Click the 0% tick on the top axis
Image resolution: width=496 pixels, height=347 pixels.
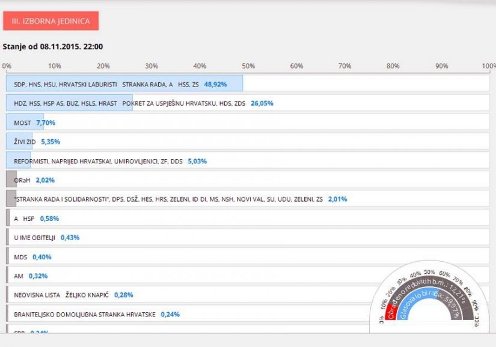click(x=7, y=66)
